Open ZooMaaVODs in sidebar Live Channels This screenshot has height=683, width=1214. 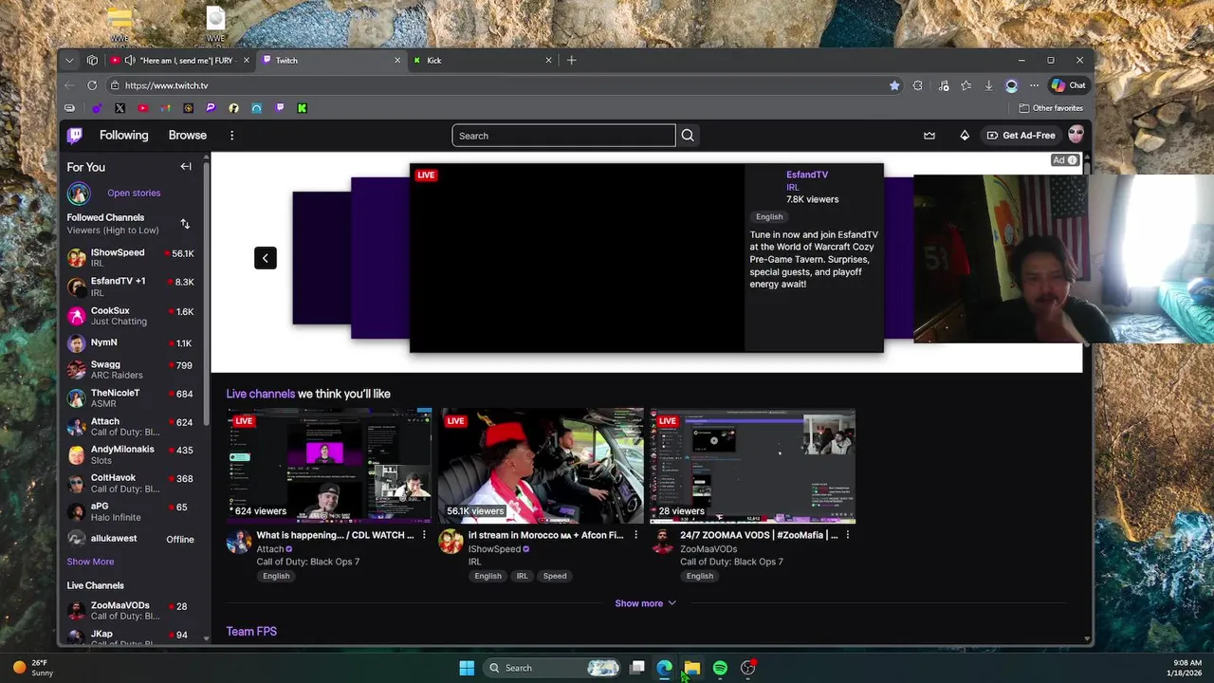tap(131, 611)
